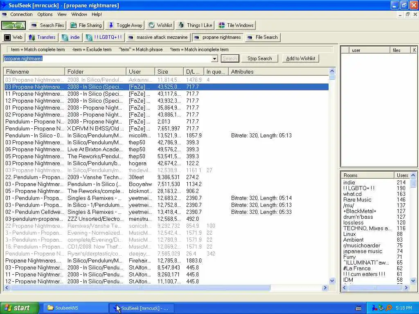Select the result from user hogera

pyautogui.click(x=166, y=163)
